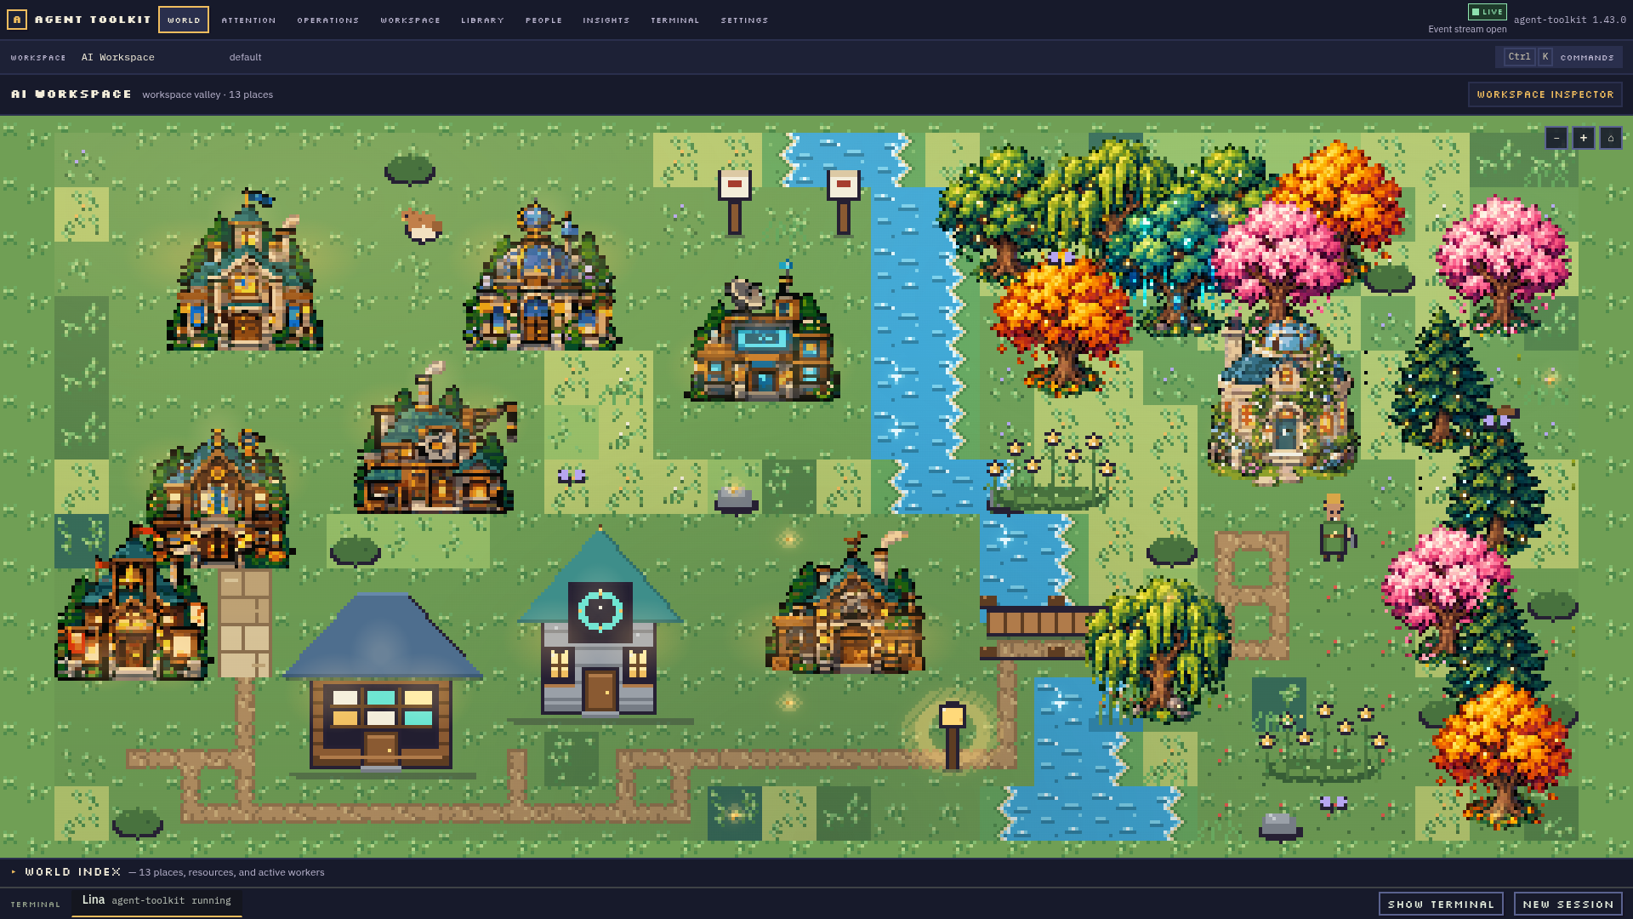Click the signpost closest to the river
This screenshot has width=1633, height=919.
843,202
